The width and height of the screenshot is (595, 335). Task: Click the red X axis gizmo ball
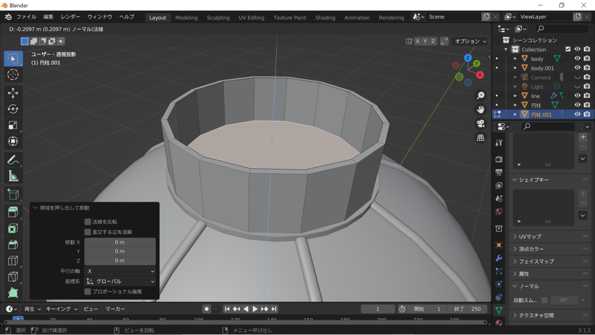pos(480,75)
